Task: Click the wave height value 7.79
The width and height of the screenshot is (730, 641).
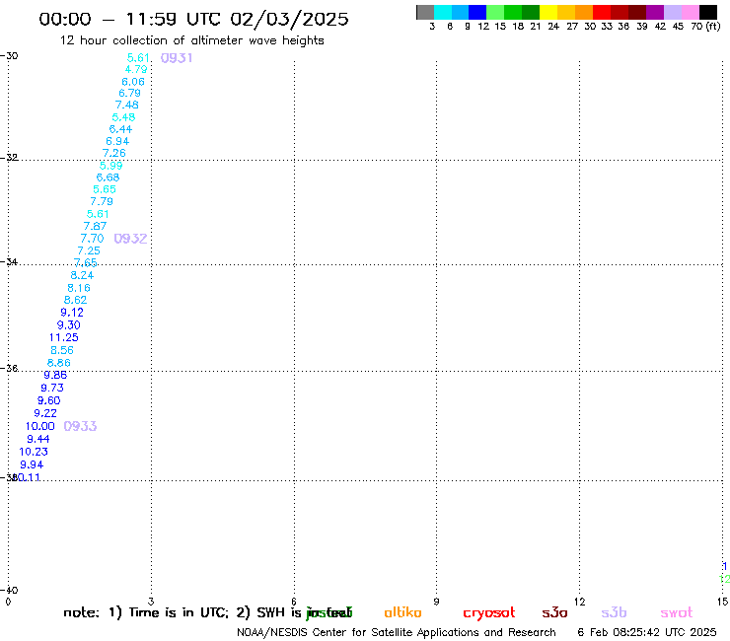Action: point(102,201)
